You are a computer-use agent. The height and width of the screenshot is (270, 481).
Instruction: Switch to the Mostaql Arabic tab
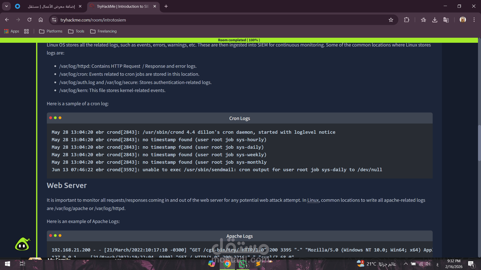click(51, 6)
